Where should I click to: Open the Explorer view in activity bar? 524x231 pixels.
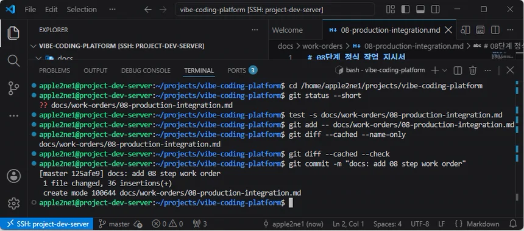click(x=13, y=33)
